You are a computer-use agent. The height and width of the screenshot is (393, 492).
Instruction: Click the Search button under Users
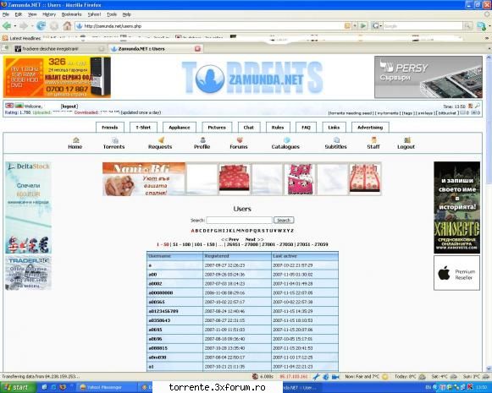(284, 220)
